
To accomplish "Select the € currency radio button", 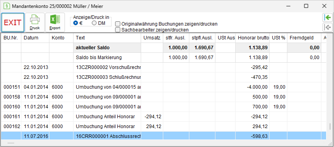I will (75, 23).
